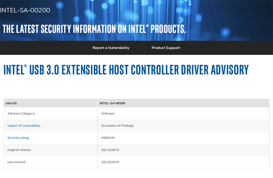Image resolution: width=273 pixels, height=178 pixels.
Task: Click the Original release: label
Action: 19,150
